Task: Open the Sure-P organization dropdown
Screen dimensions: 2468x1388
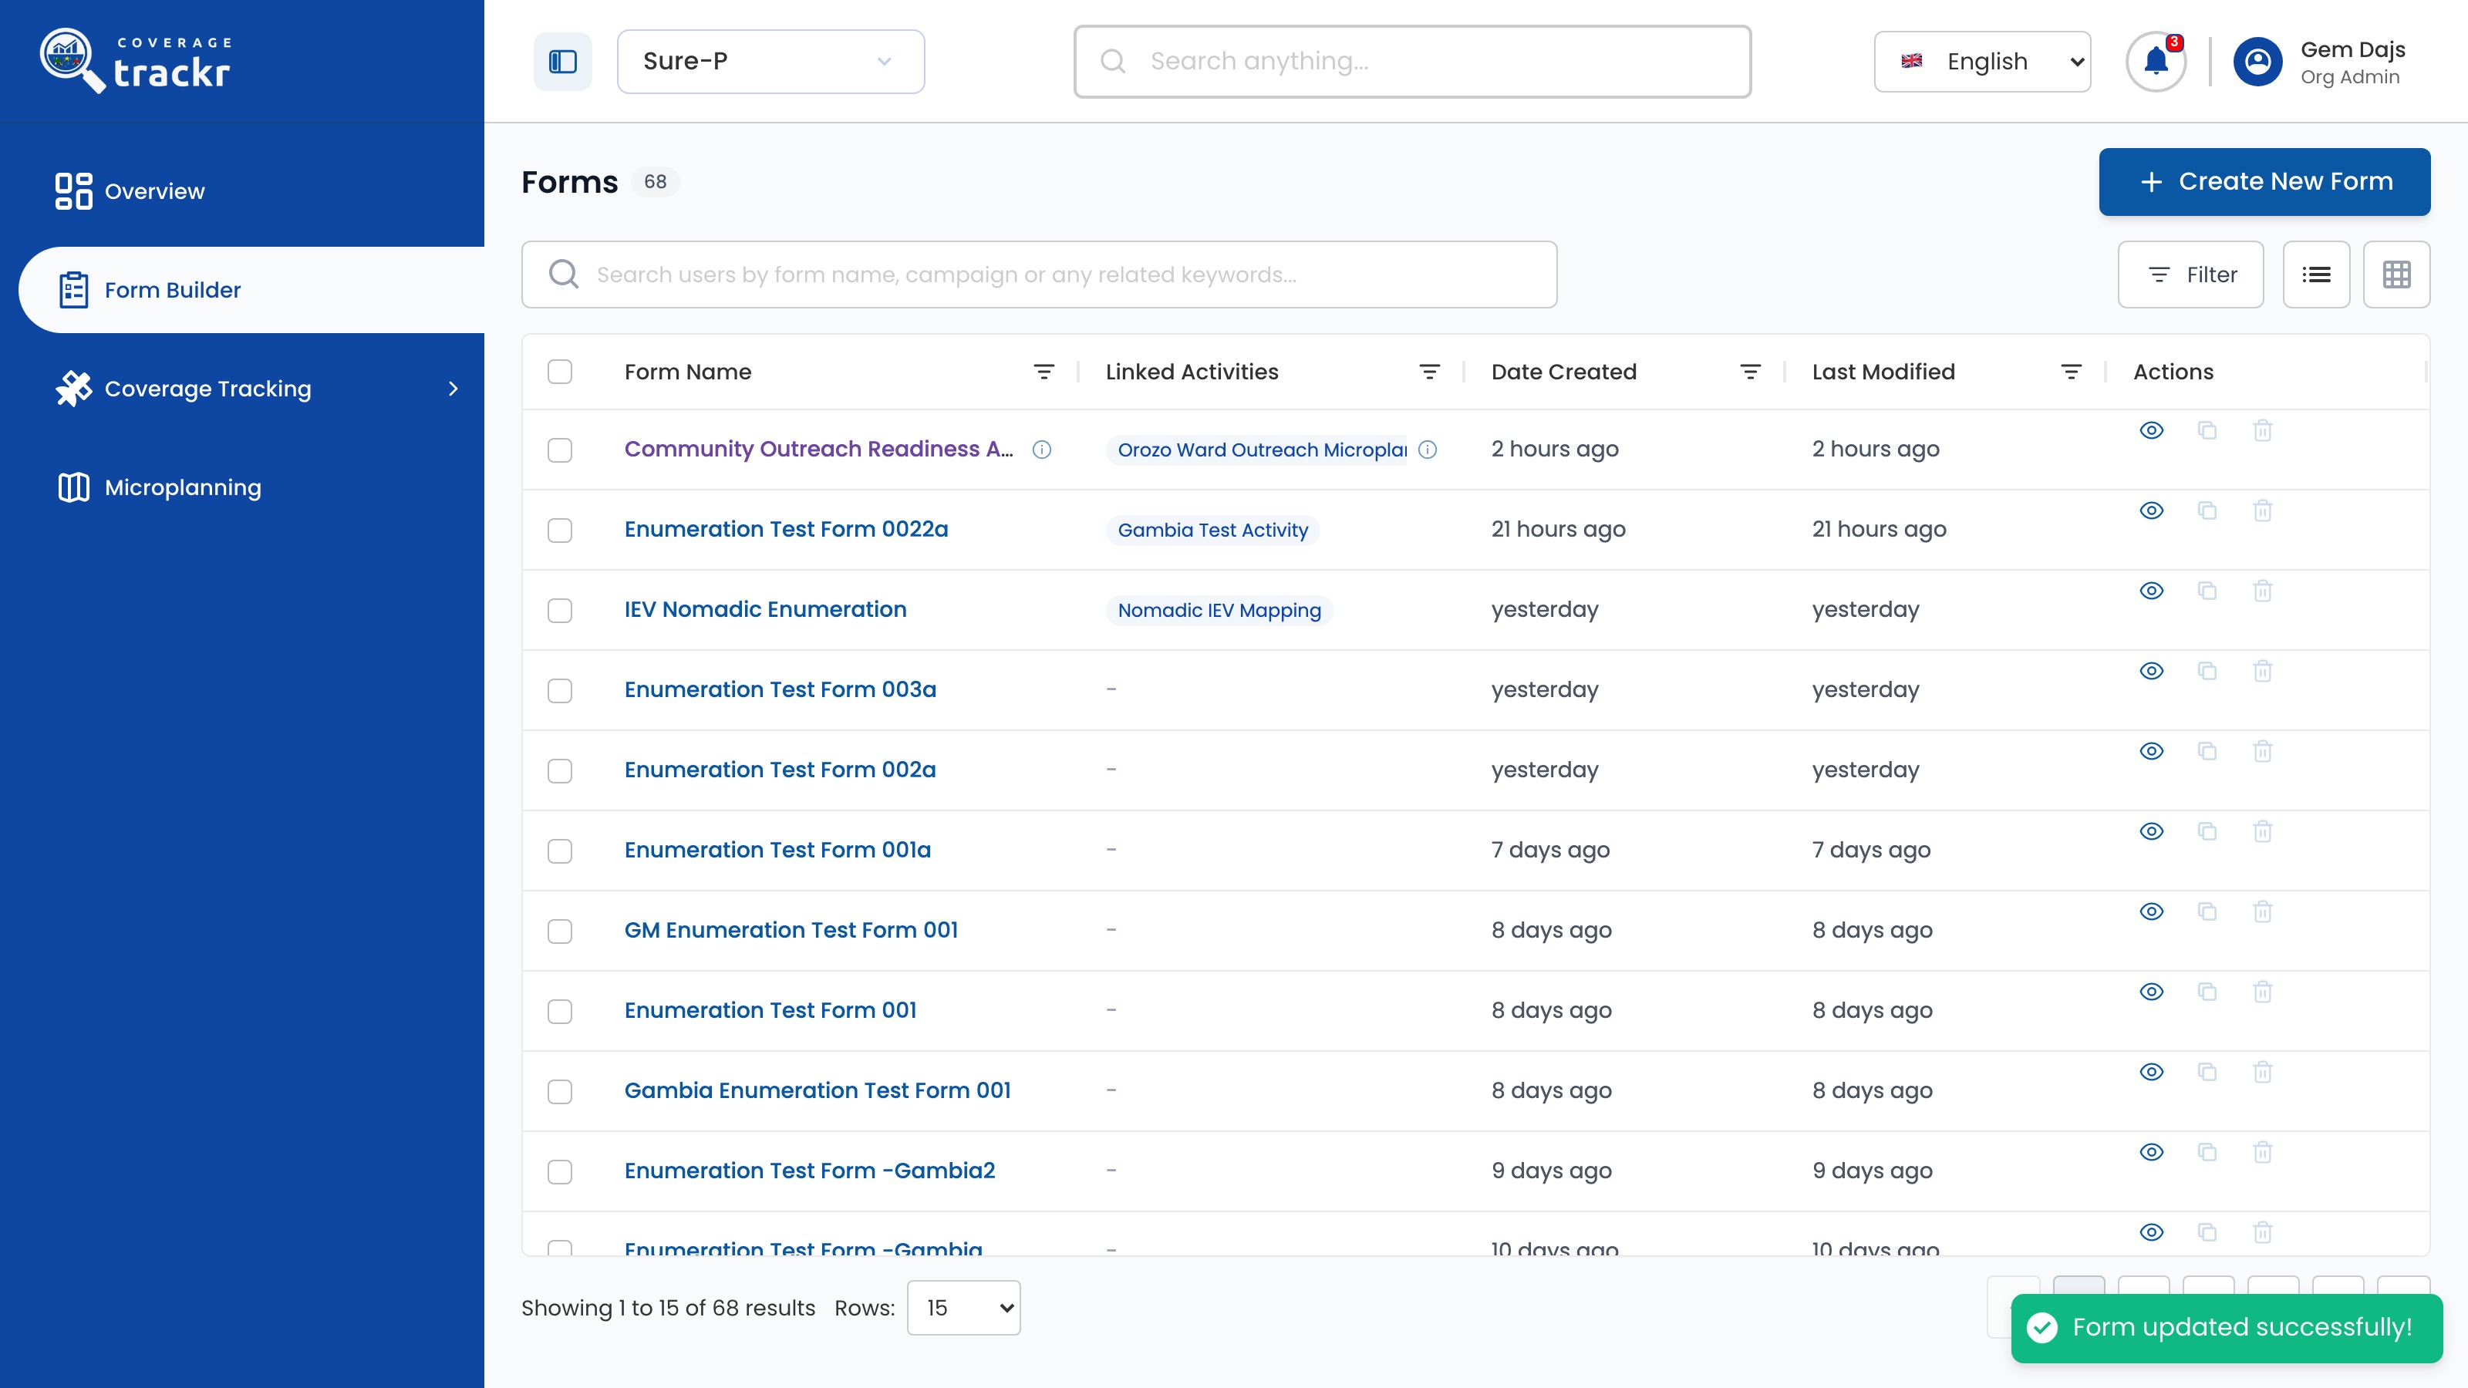Action: (x=770, y=62)
